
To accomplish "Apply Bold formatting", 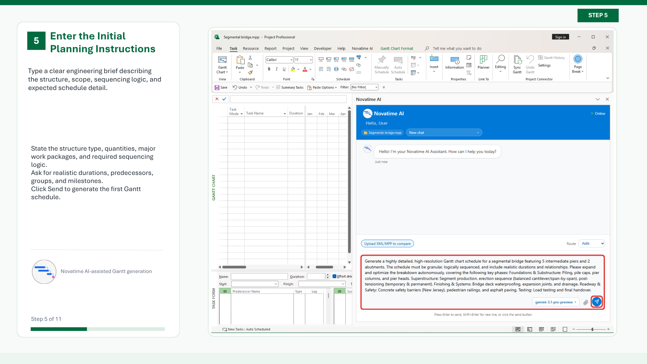I will click(269, 69).
